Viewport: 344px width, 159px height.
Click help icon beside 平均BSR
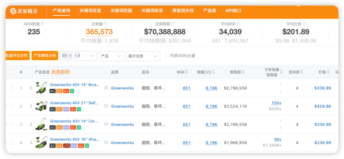pyautogui.click(x=238, y=24)
